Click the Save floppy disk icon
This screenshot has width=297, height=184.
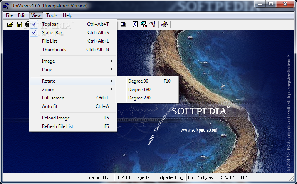pos(19,24)
